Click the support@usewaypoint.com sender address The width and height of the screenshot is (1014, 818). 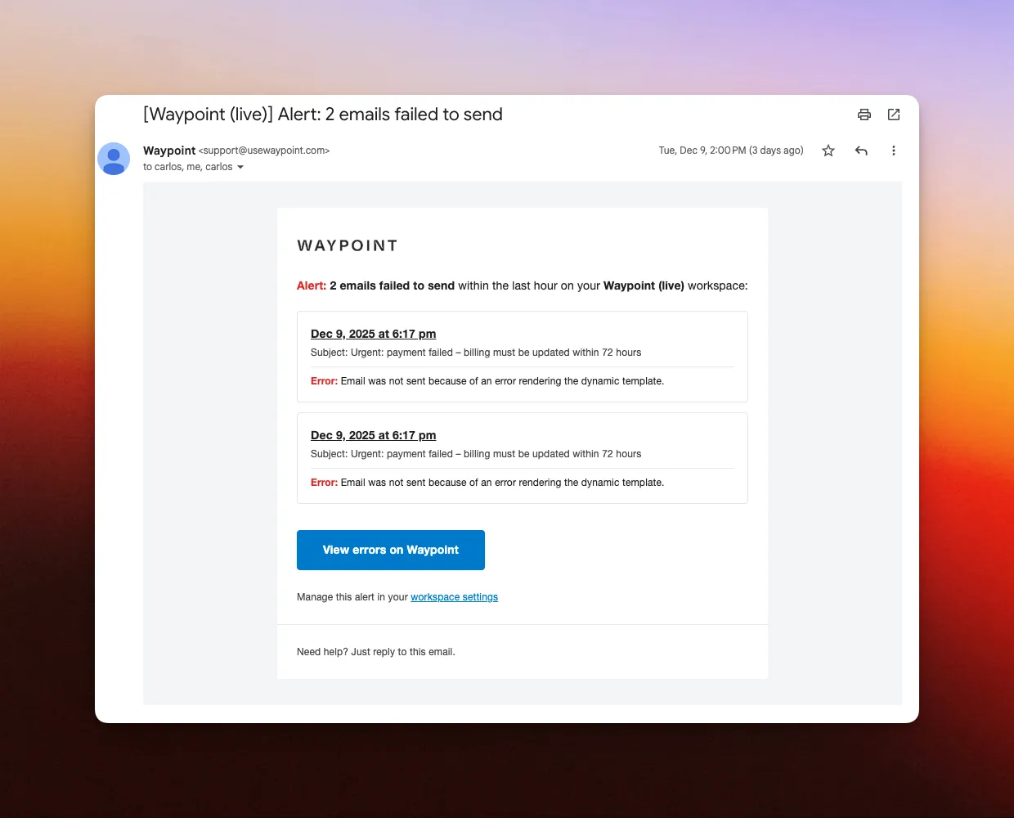click(263, 151)
